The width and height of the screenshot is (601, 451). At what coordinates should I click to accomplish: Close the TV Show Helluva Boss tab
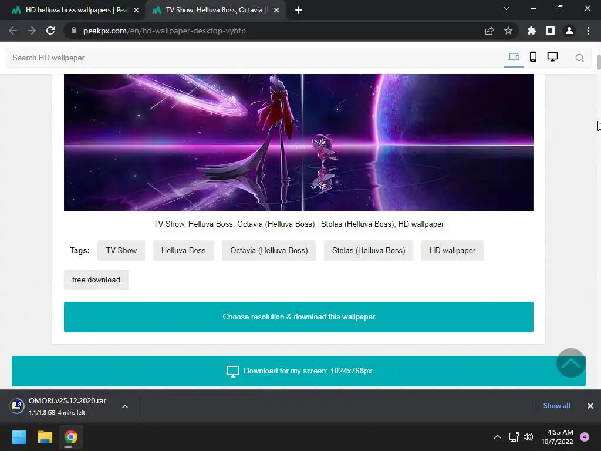coord(276,11)
